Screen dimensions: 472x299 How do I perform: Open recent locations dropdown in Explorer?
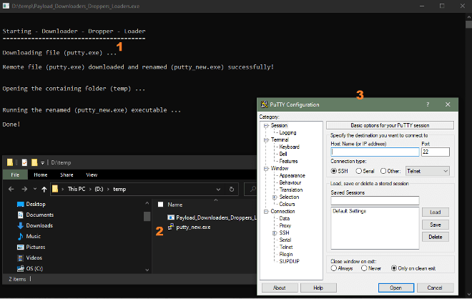tap(35, 189)
